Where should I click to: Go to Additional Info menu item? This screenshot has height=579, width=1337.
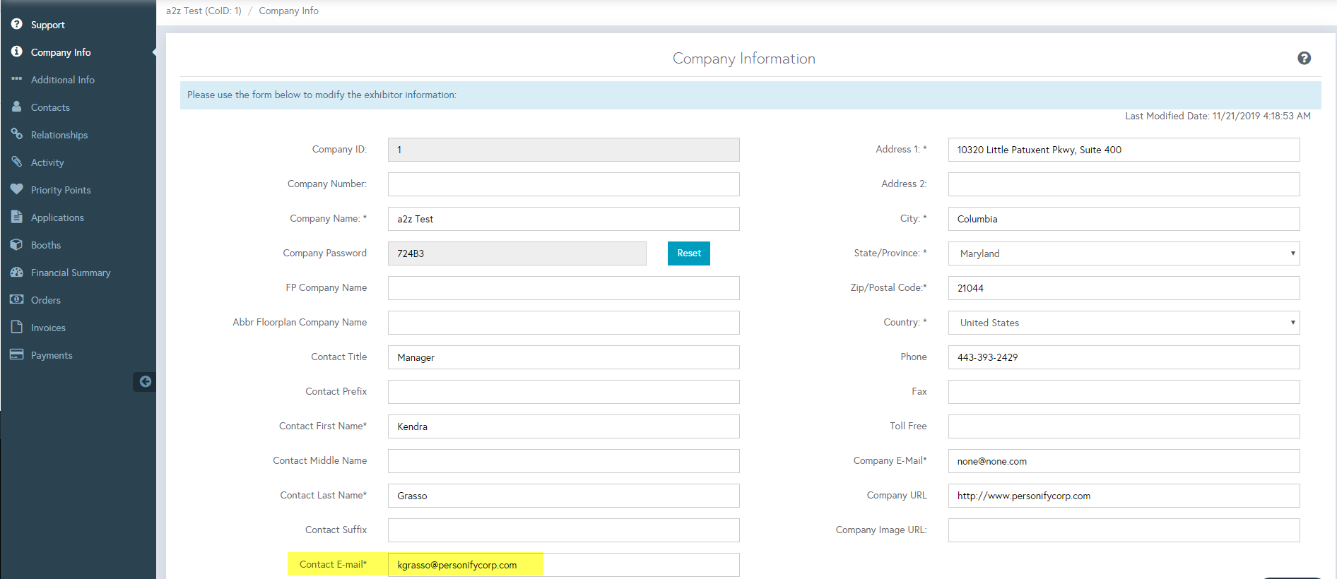click(x=62, y=80)
